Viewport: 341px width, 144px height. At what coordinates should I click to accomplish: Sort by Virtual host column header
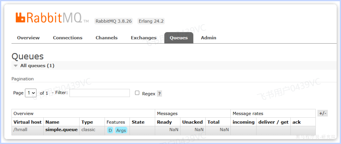click(x=27, y=122)
